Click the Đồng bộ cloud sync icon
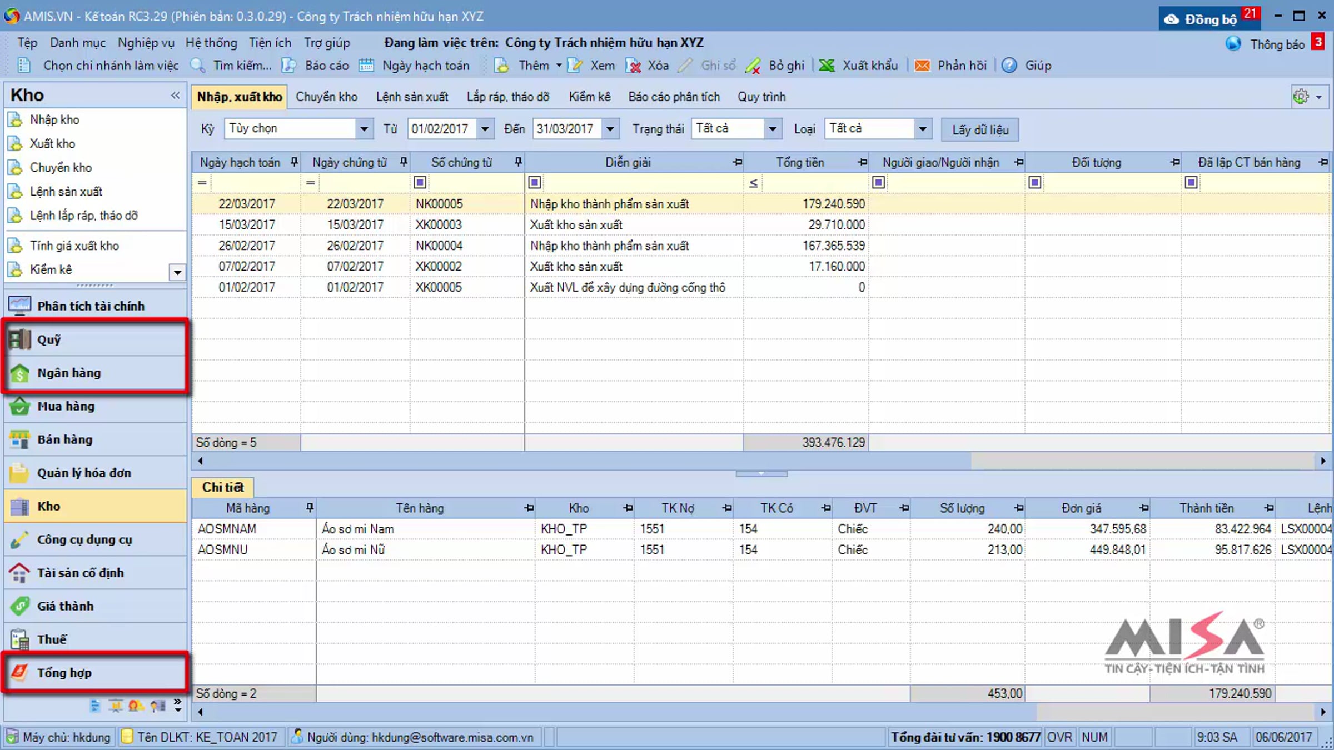1334x750 pixels. [x=1172, y=19]
